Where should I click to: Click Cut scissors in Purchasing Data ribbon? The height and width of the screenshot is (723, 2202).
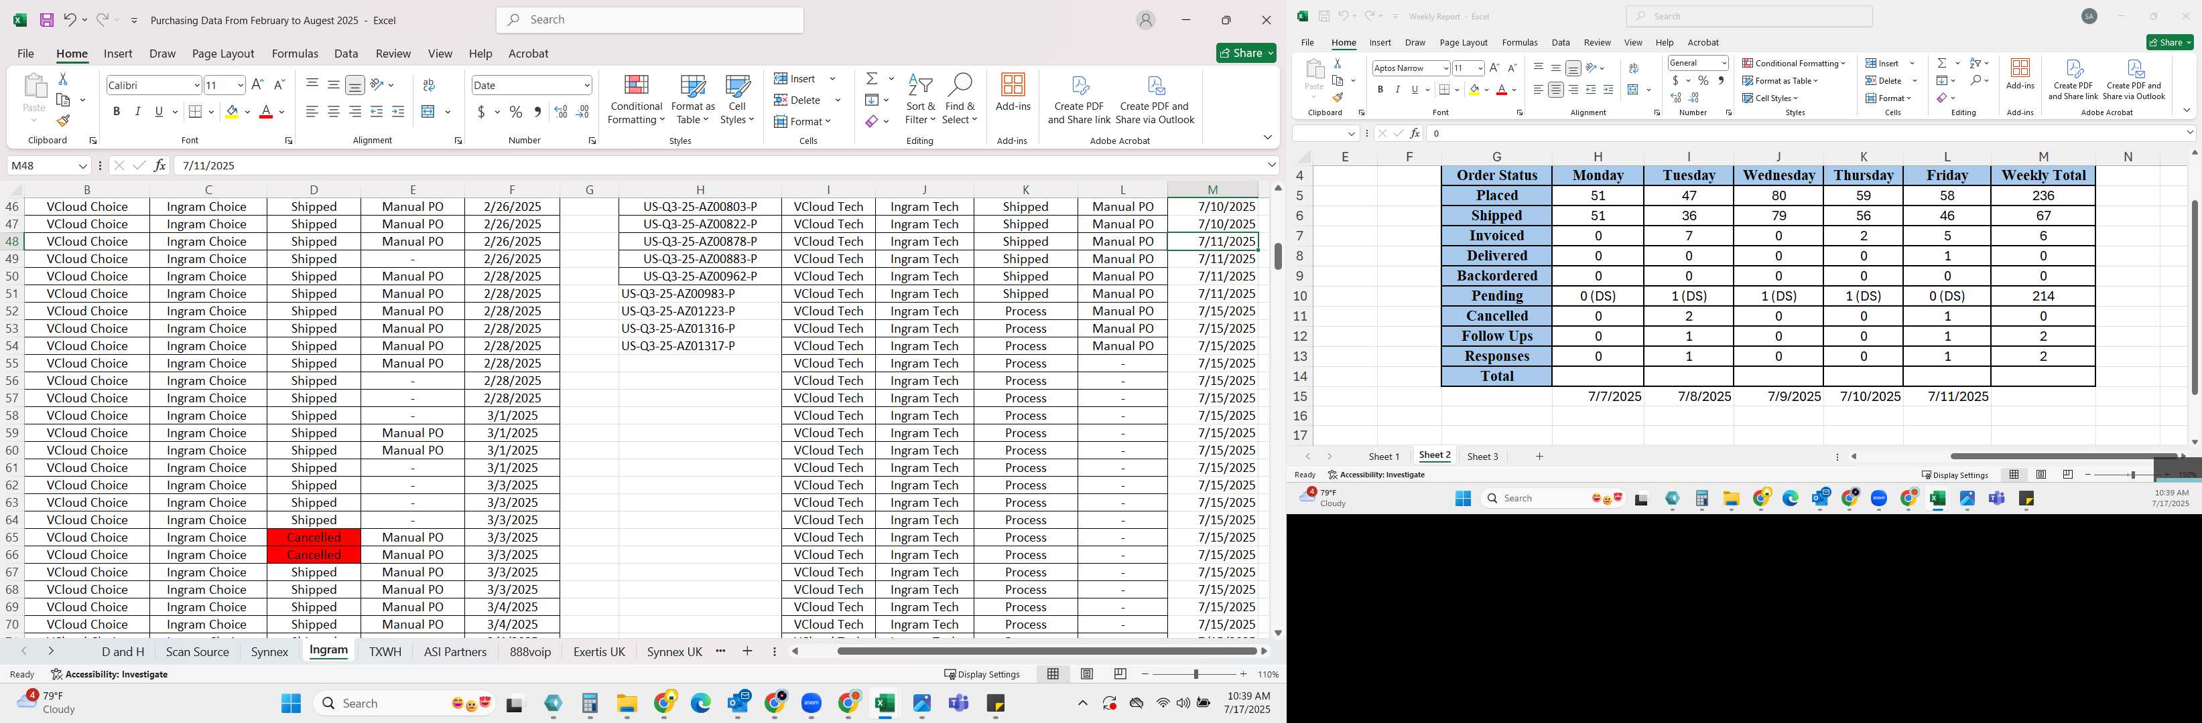point(62,78)
